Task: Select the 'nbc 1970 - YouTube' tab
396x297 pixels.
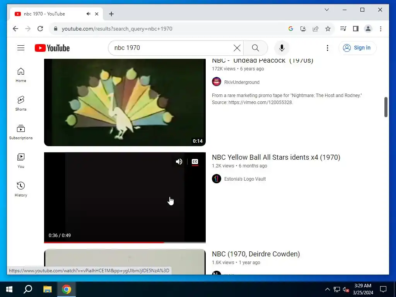Action: click(56, 14)
